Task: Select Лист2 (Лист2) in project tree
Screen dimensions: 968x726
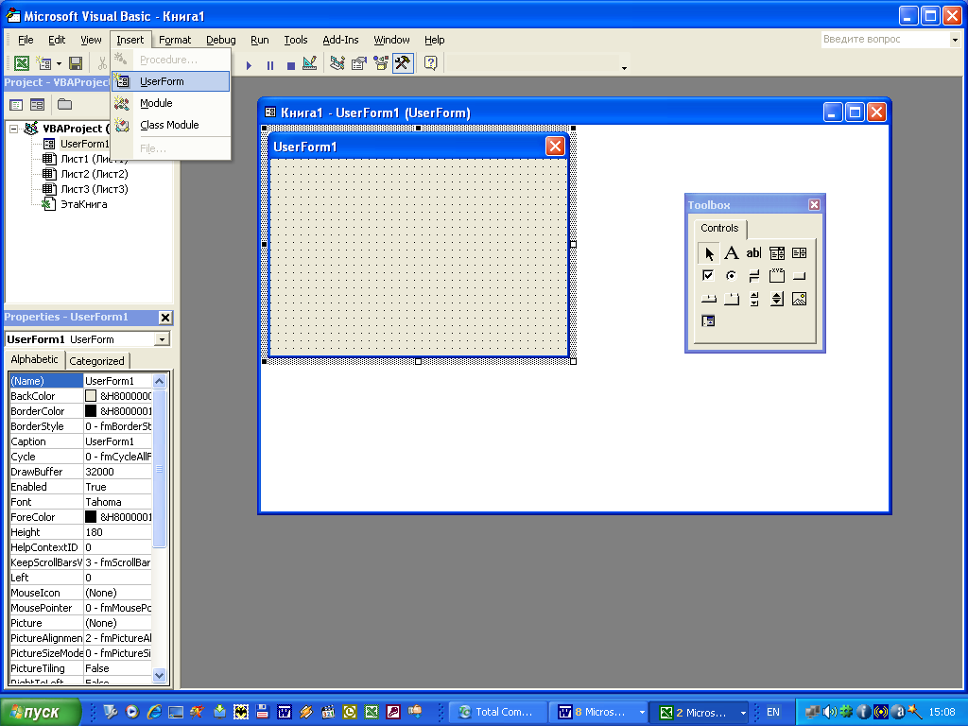Action: 94,174
